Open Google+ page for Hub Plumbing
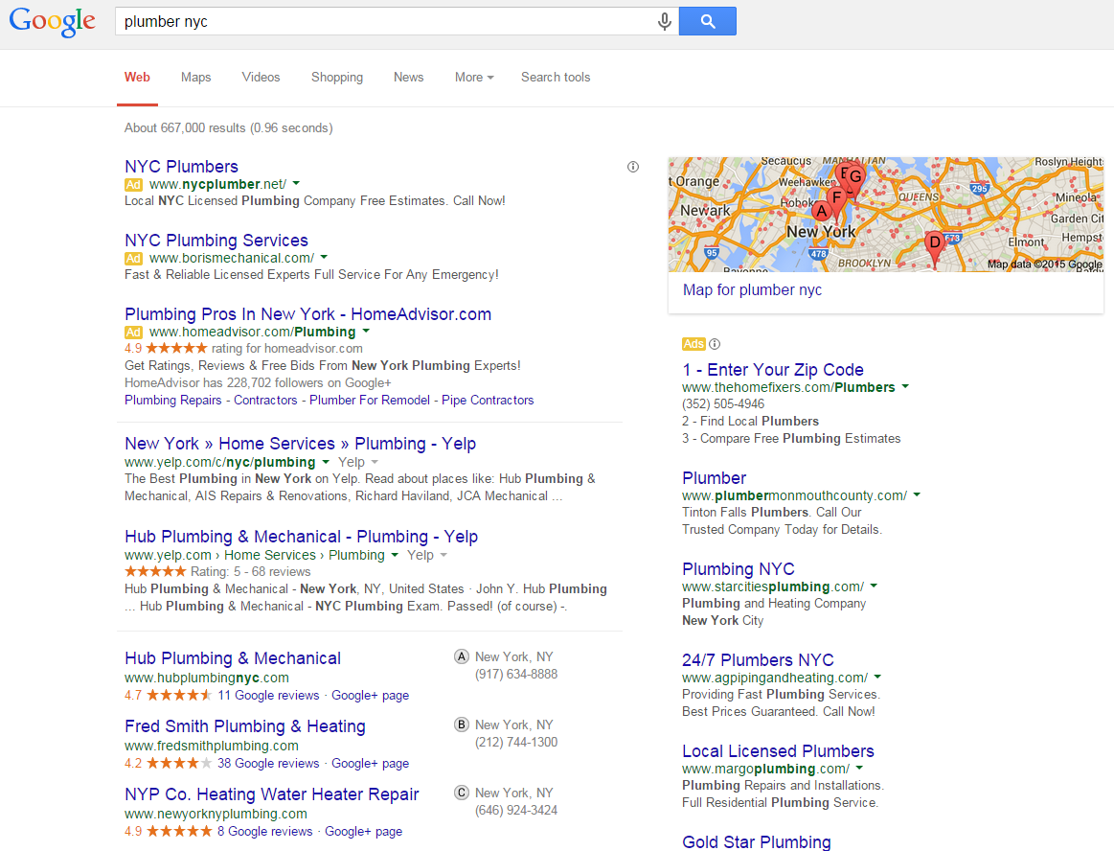This screenshot has width=1114, height=851. [370, 696]
